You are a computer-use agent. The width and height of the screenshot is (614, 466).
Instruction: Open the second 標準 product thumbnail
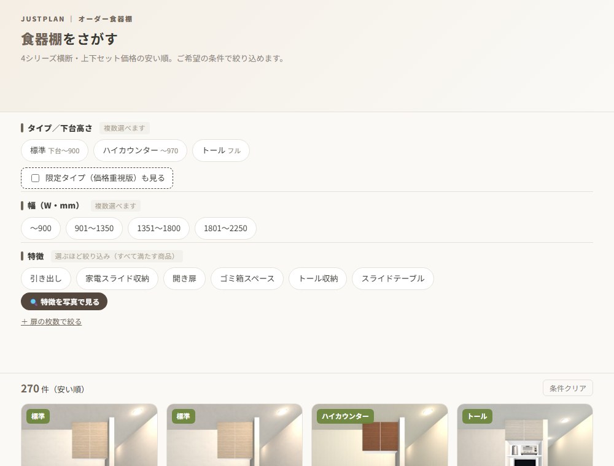[235, 435]
